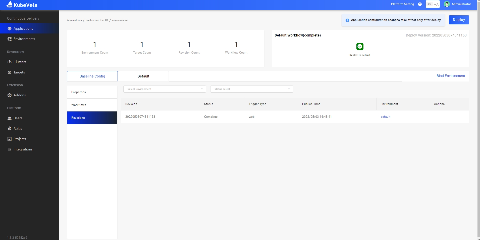Click the Bind Environment link
The image size is (480, 240).
[x=451, y=76]
